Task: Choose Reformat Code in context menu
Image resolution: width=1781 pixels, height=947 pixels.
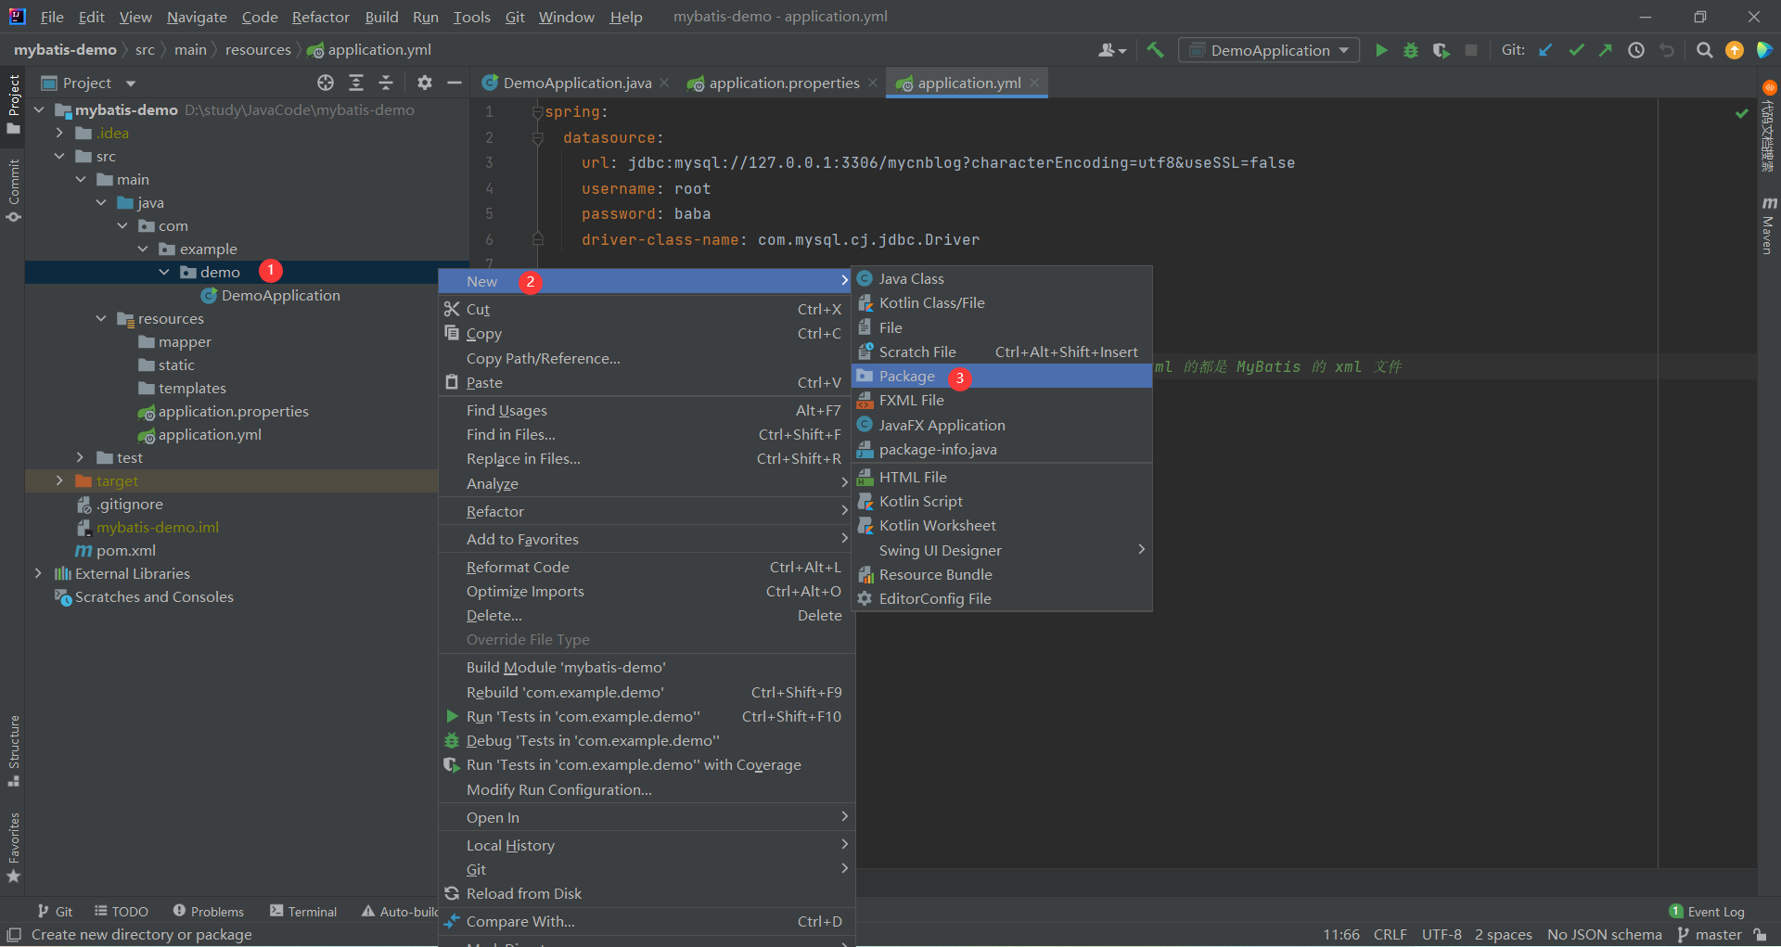Action: 646,567
